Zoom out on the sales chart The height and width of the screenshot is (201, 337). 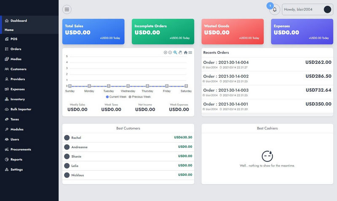tap(170, 53)
